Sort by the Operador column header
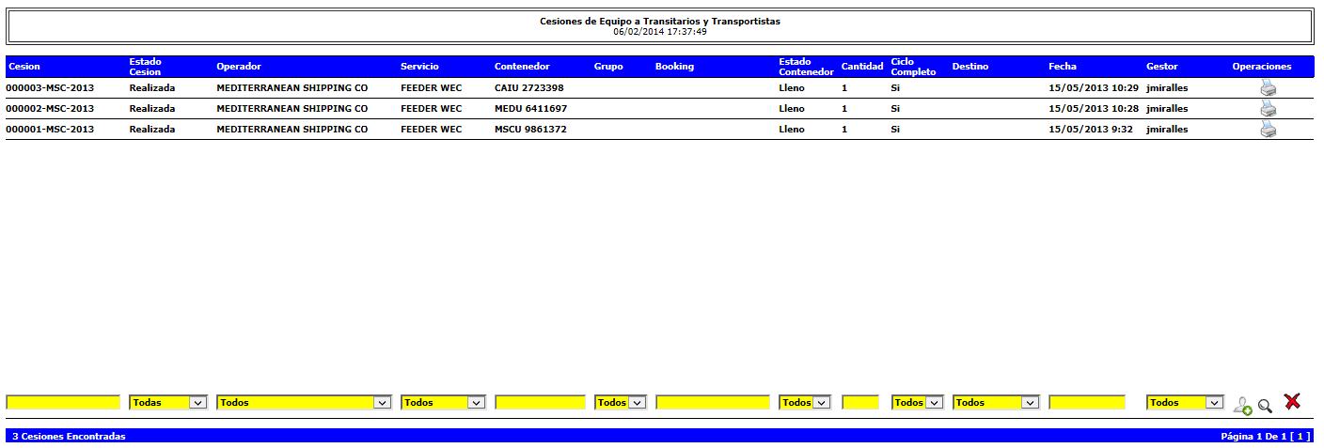Image resolution: width=1324 pixels, height=448 pixels. pyautogui.click(x=239, y=67)
